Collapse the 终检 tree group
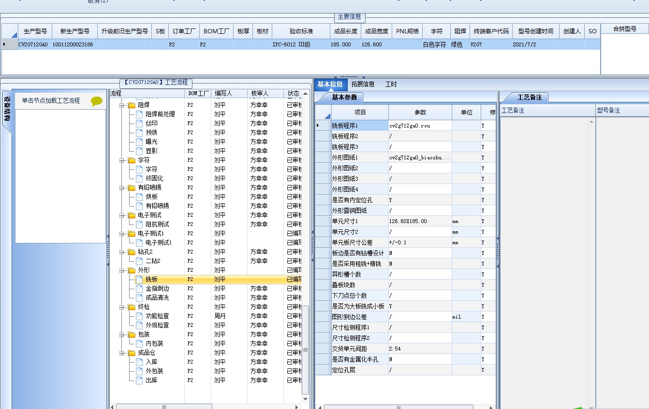 [122, 307]
